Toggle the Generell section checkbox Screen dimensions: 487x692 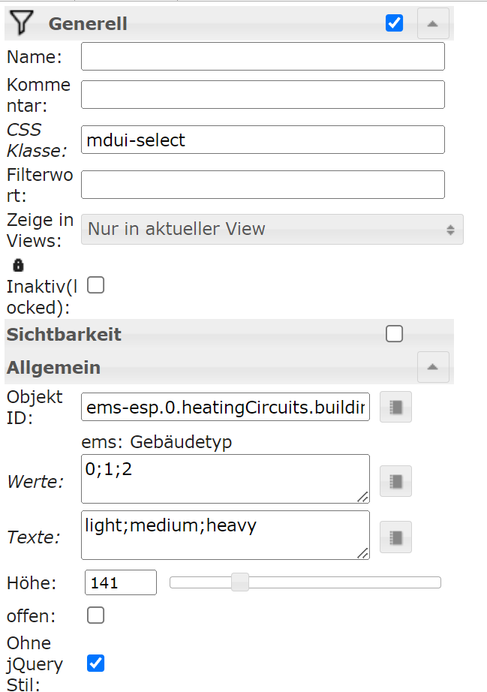pyautogui.click(x=394, y=23)
